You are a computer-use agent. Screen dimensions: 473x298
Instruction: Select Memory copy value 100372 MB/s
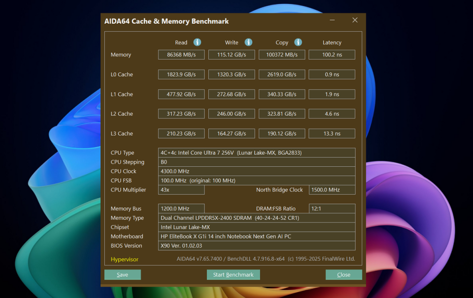[282, 55]
